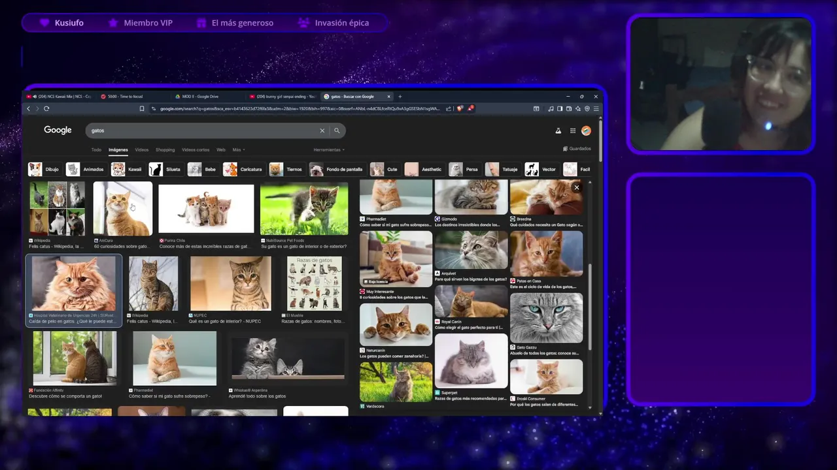
Task: Switch to the Todo results tab
Action: click(96, 150)
